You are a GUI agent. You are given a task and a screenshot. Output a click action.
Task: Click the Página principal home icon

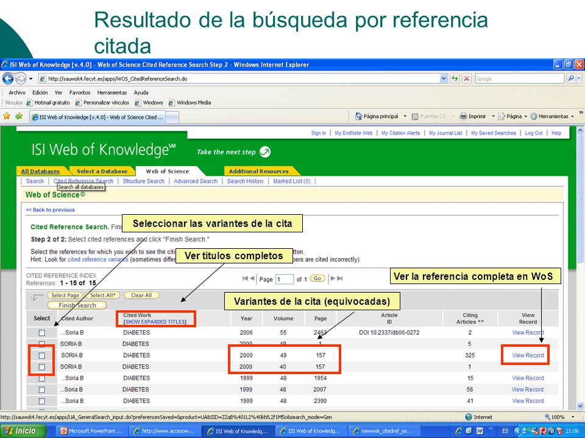click(358, 116)
